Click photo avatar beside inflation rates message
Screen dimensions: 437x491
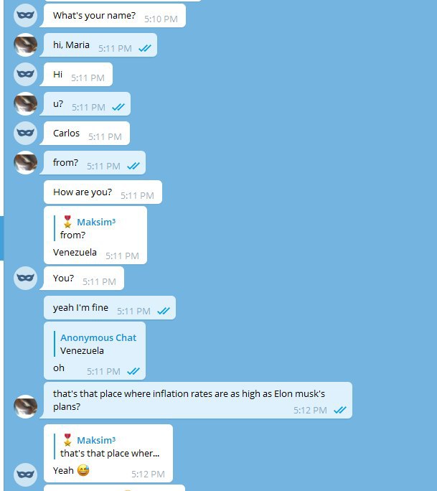pos(25,406)
